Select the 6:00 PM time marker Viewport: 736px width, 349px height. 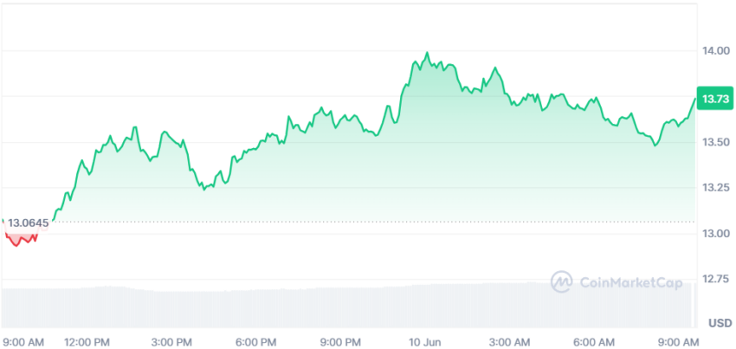tap(255, 340)
